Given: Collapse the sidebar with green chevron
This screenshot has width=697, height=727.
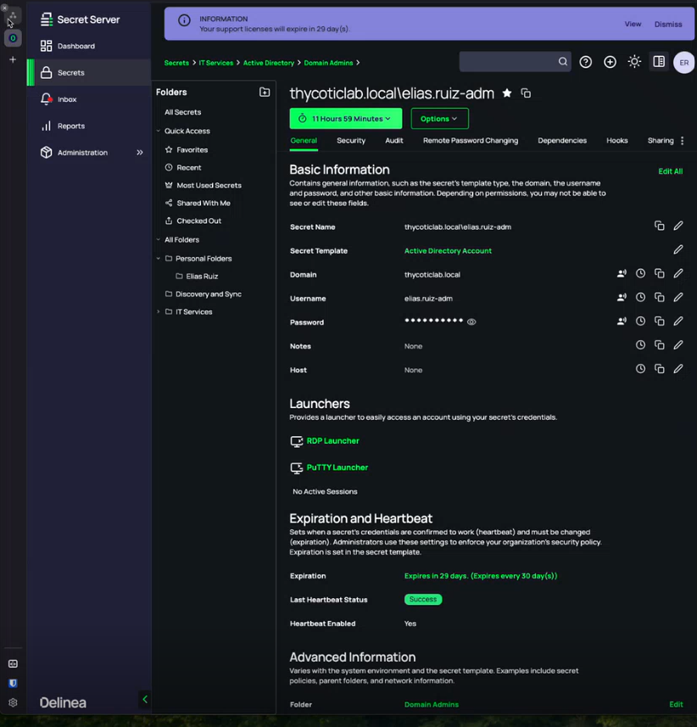Looking at the screenshot, I should point(145,700).
